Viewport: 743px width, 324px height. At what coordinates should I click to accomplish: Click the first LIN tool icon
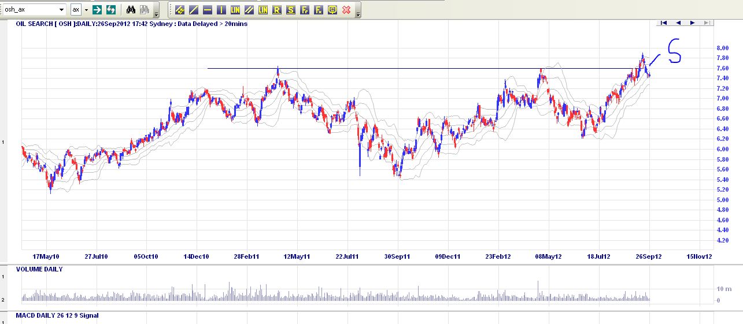click(235, 10)
